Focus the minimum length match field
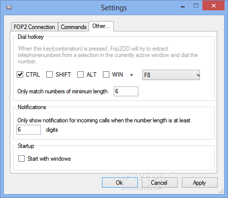The width and height of the screenshot is (228, 198). 126,91
